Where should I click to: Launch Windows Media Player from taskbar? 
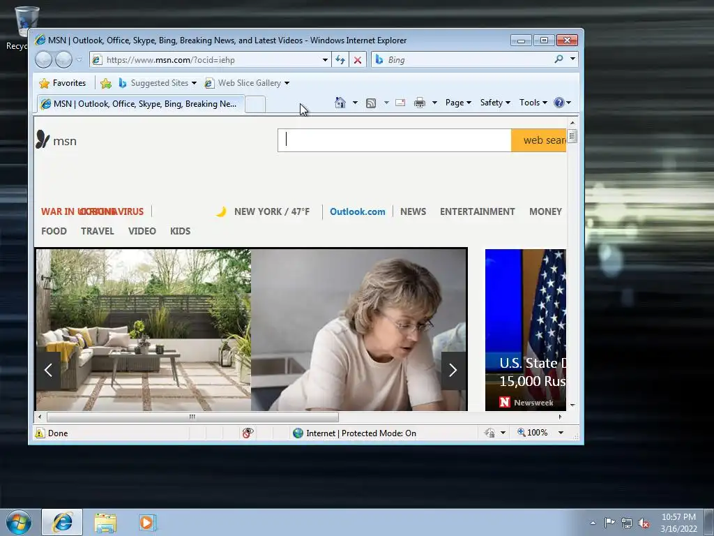(147, 522)
